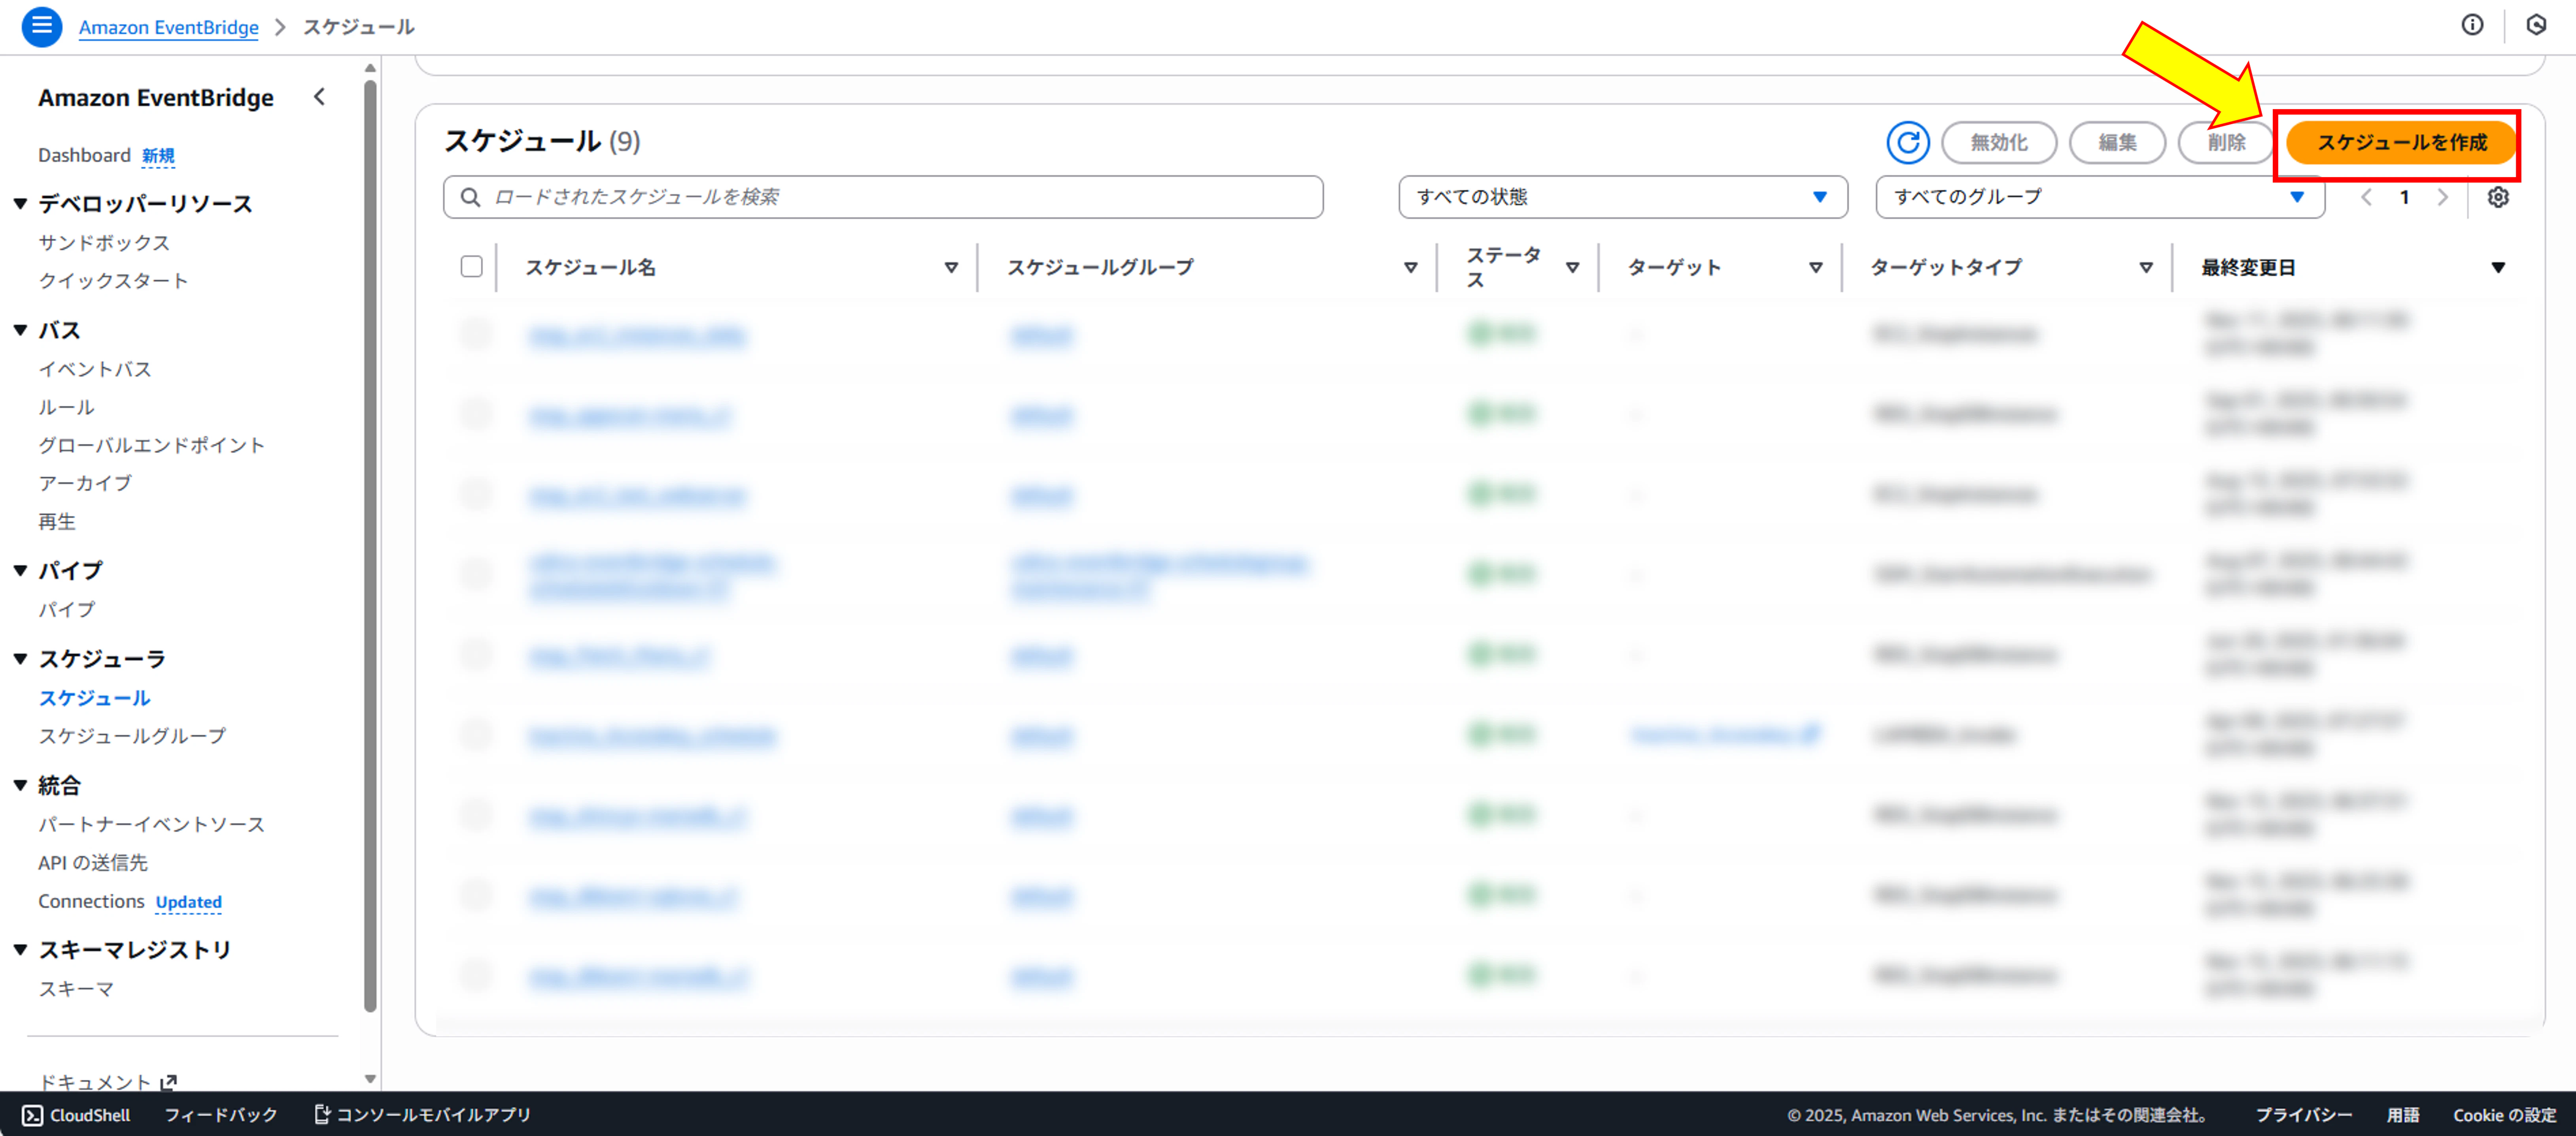Open Sandbox in the sidebar
Image resolution: width=2576 pixels, height=1136 pixels.
tap(104, 243)
